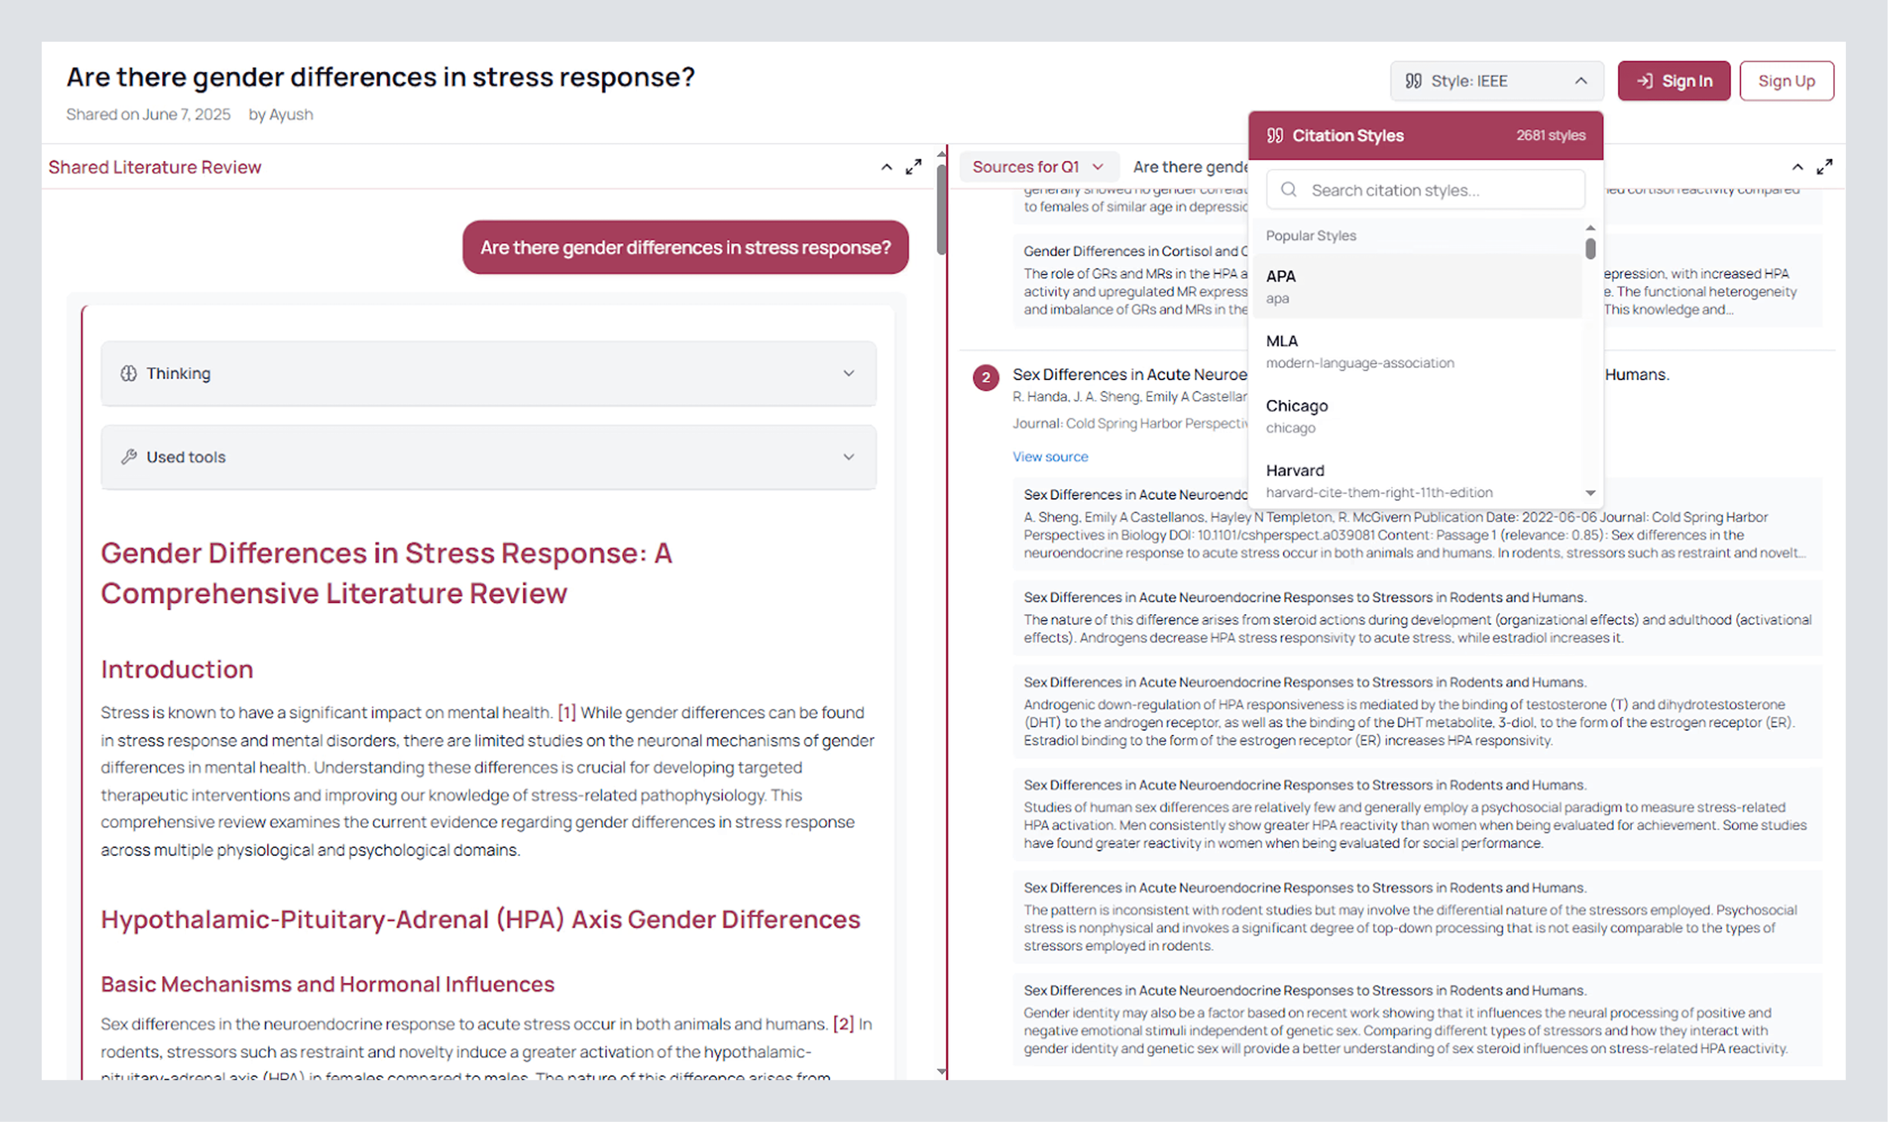Collapse the Shared Literature Review panel
Screen dimensions: 1888x1122
[x=886, y=167]
